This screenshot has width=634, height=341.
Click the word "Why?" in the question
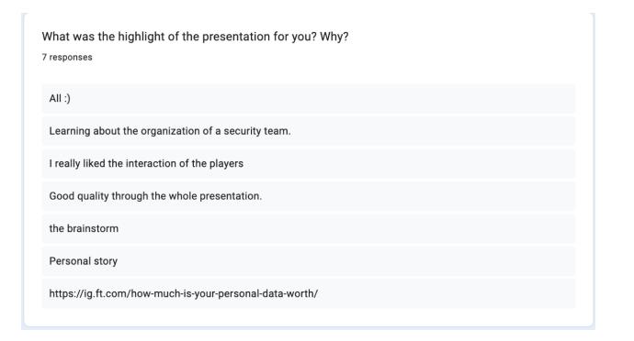[x=334, y=37]
